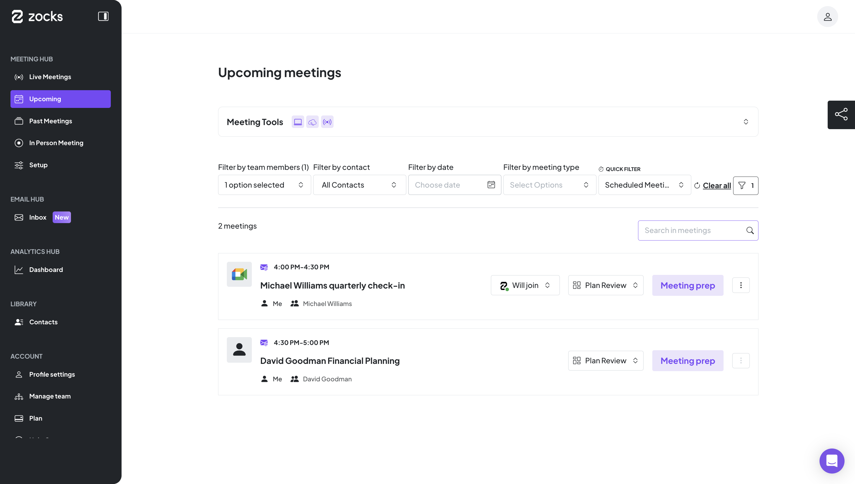
Task: Open Scheduled Meetings quick filter dropdown
Action: [644, 185]
